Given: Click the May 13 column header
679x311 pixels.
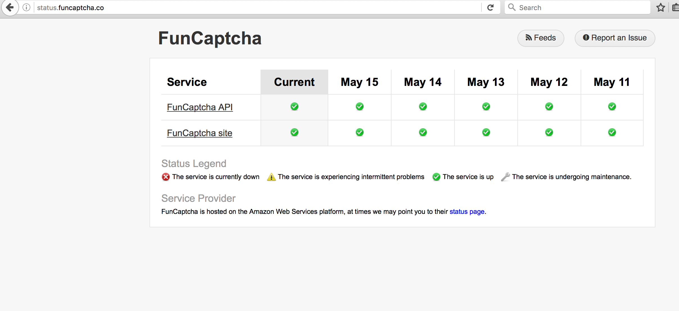Looking at the screenshot, I should pyautogui.click(x=486, y=82).
